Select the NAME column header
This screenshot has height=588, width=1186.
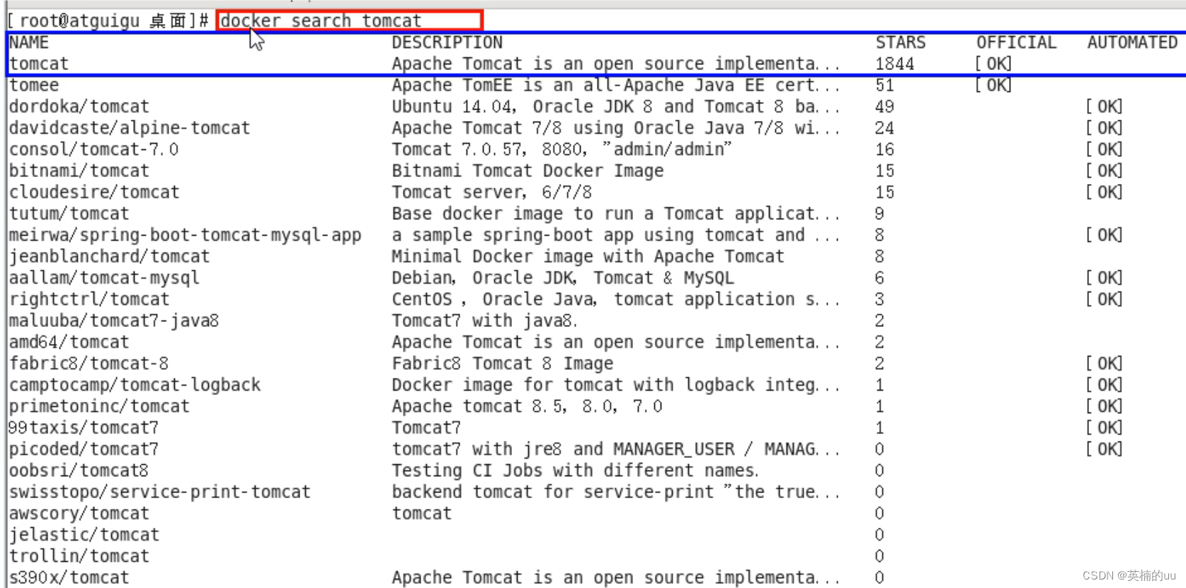pos(29,42)
